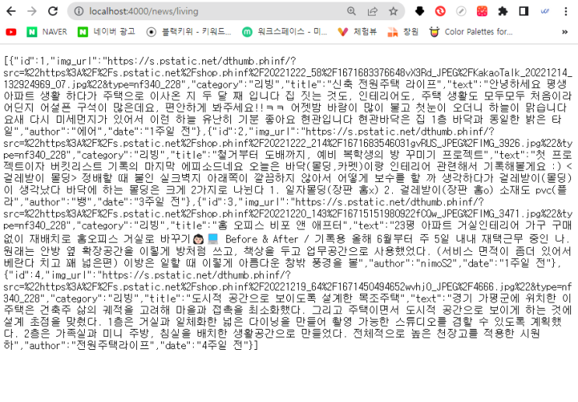Open the 블랙키위 bookmark
The height and width of the screenshot is (402, 578).
pos(189,32)
